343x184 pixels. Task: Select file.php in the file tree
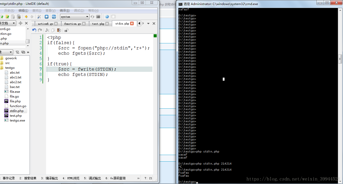point(15,101)
